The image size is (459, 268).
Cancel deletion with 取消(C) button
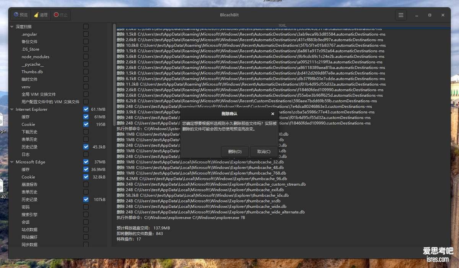(x=264, y=152)
